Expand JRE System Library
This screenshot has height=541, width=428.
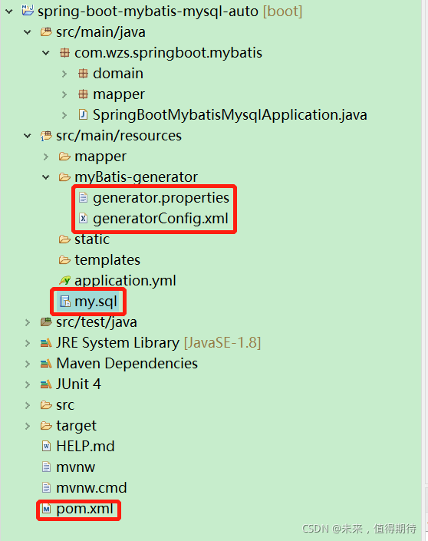[x=28, y=343]
